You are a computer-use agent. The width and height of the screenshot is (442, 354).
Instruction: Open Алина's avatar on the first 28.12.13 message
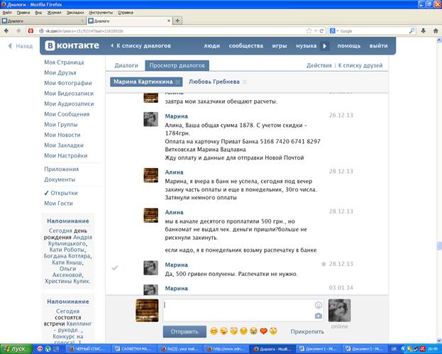(x=151, y=175)
